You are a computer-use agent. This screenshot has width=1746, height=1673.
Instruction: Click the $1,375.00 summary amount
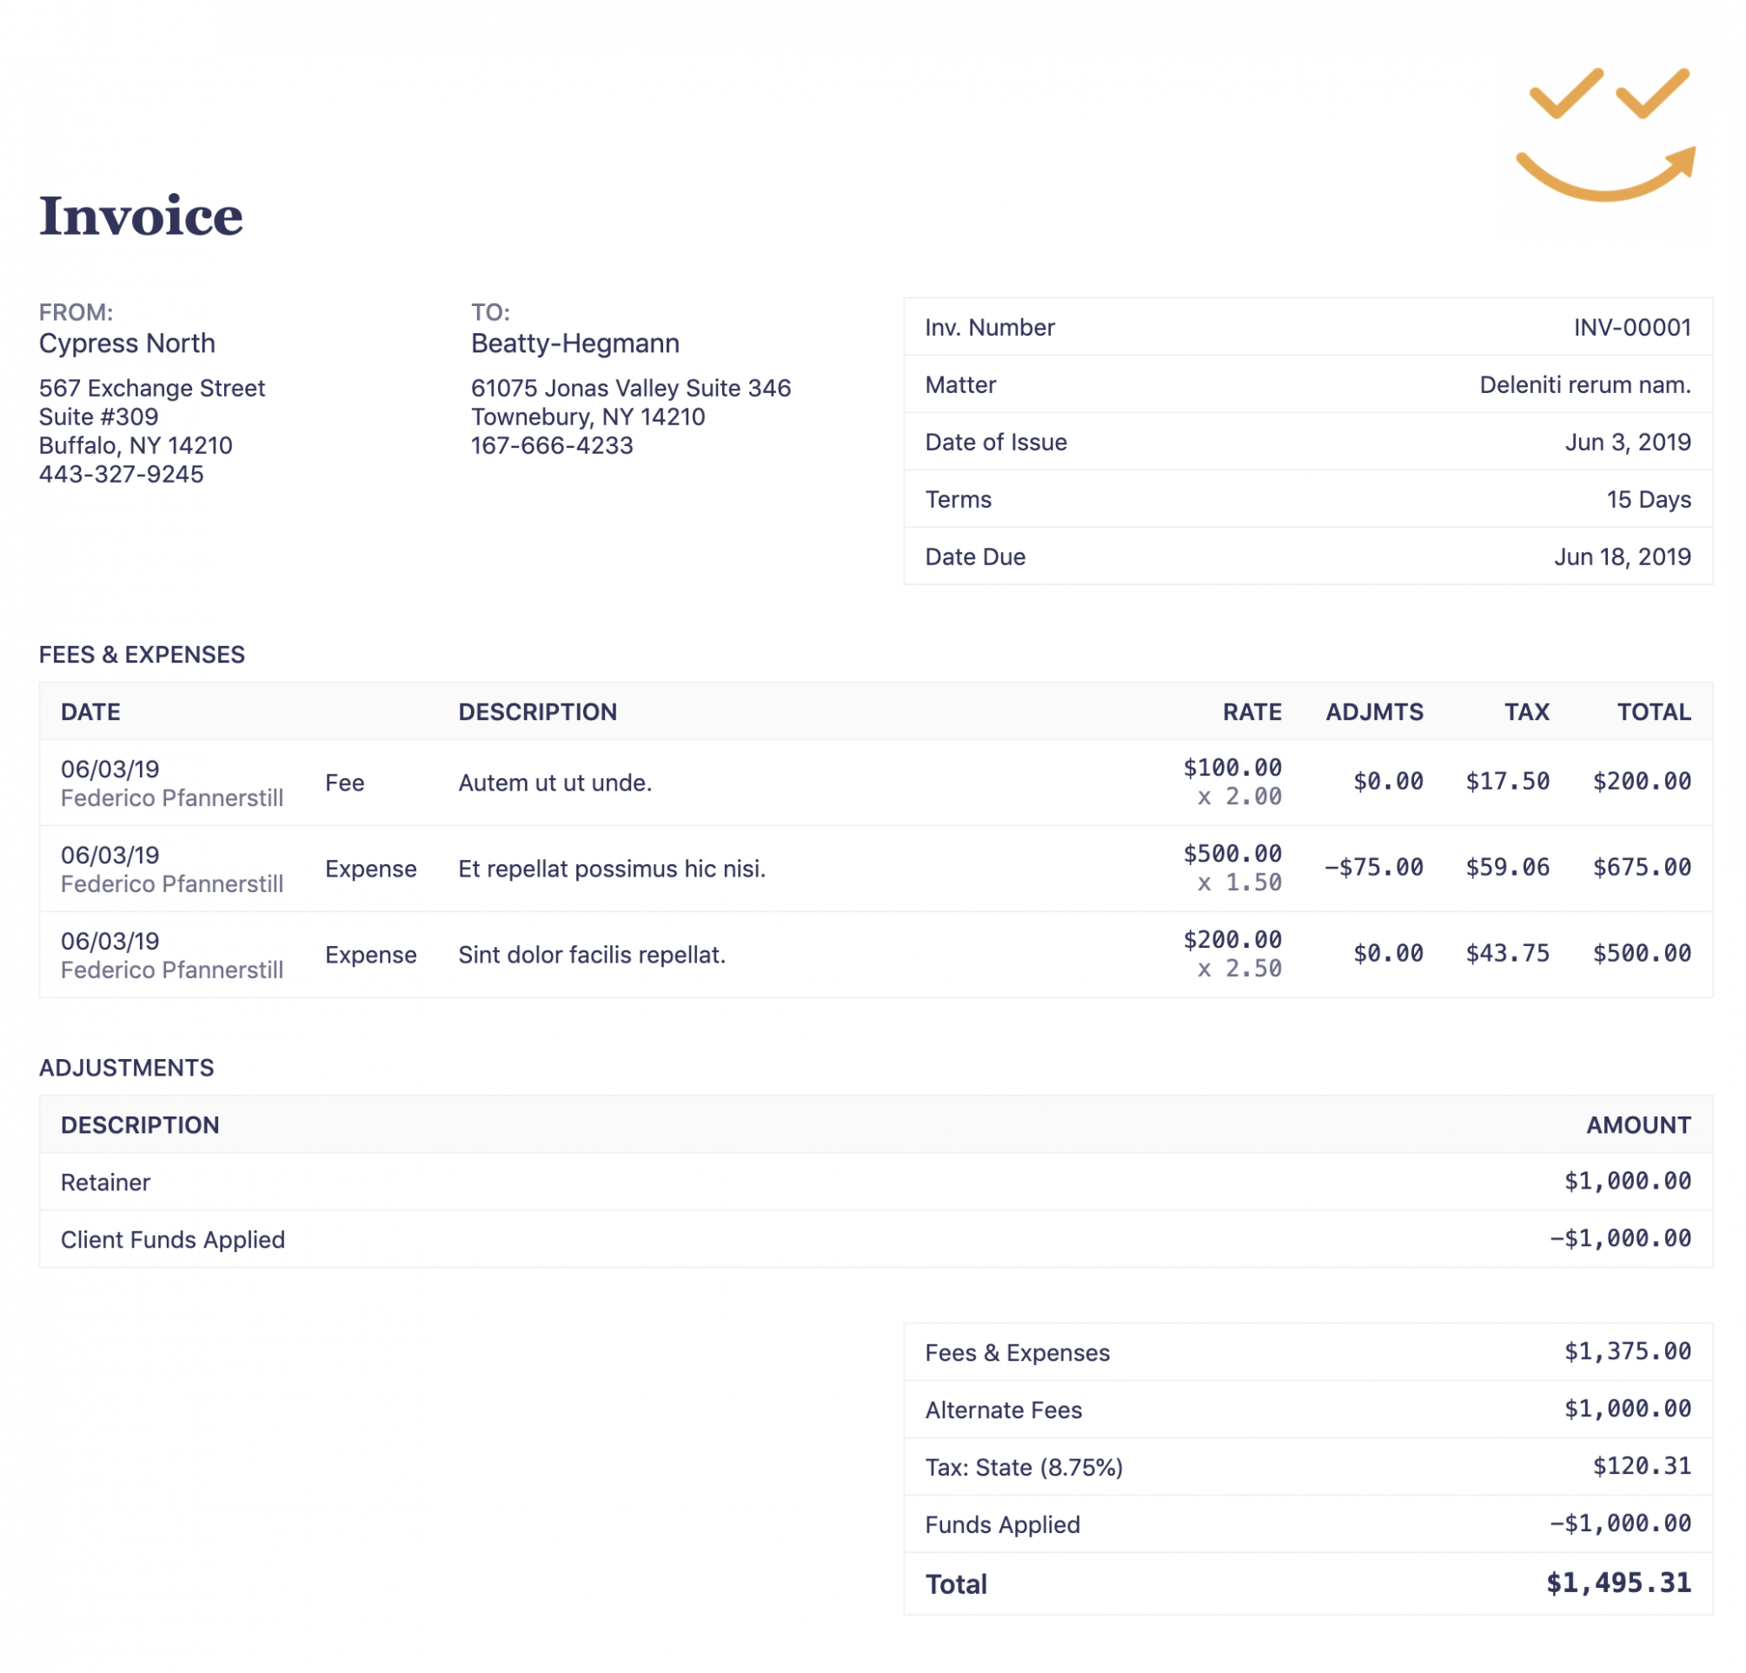click(1628, 1351)
